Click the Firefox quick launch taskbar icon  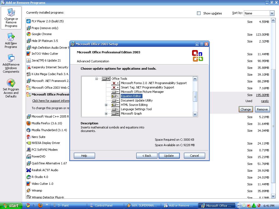(x=40, y=205)
